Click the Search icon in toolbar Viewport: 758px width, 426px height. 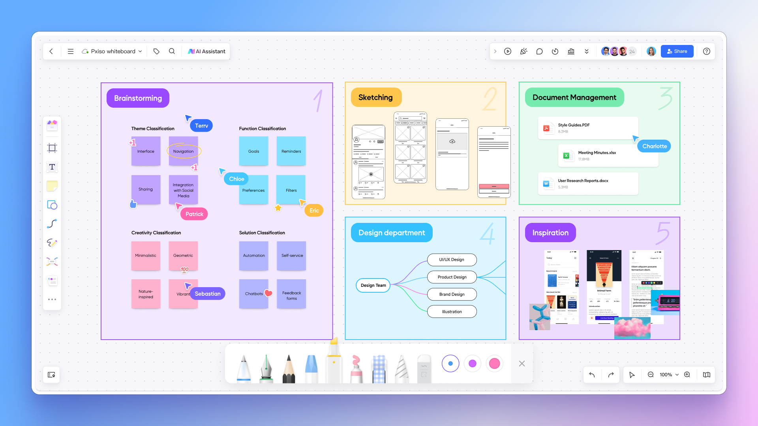point(172,51)
